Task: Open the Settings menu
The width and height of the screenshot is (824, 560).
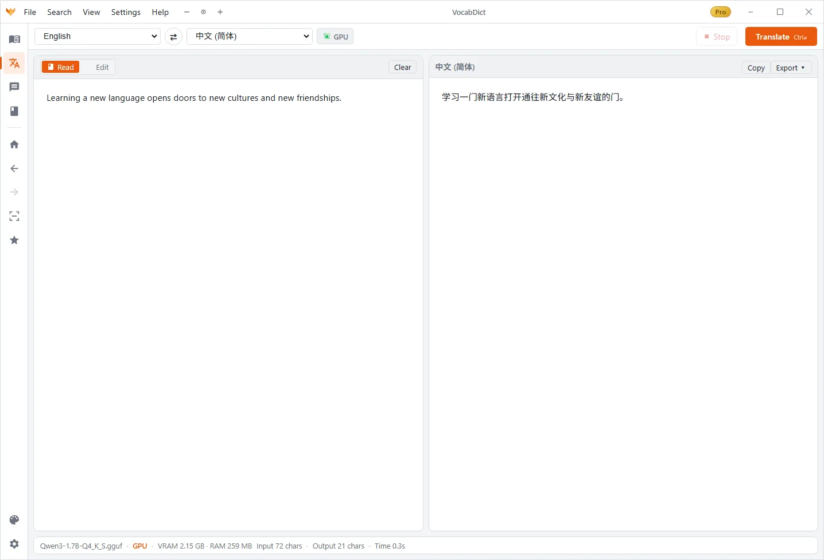Action: [126, 12]
